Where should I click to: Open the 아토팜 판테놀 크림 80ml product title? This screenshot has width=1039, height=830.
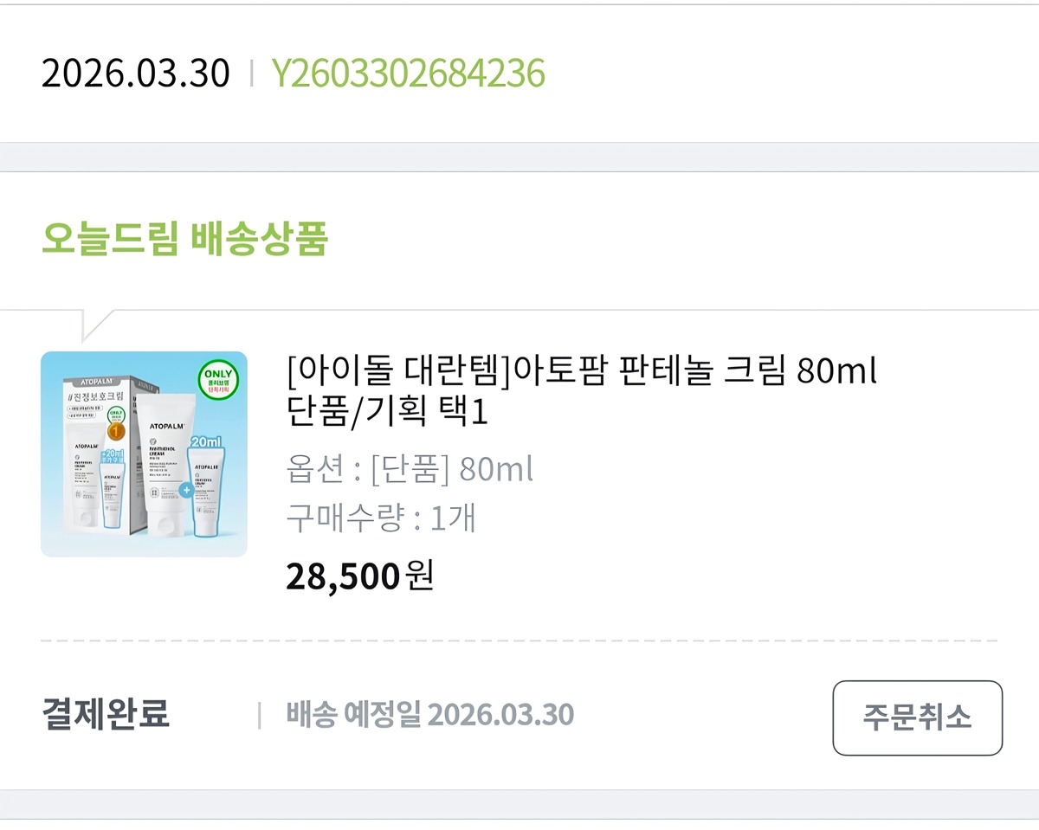coord(581,372)
